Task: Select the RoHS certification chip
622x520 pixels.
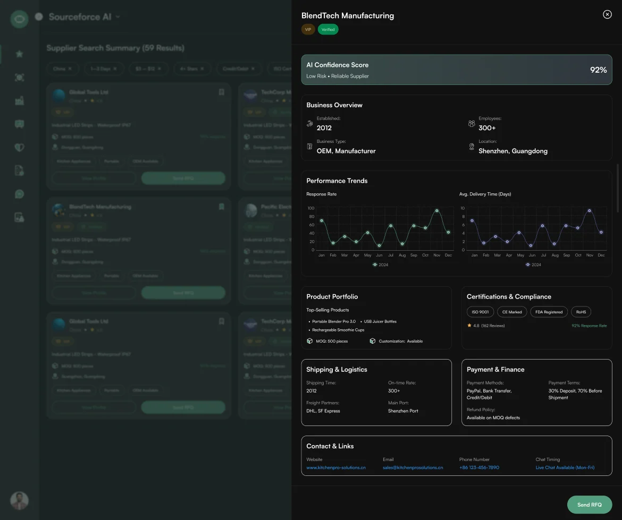Action: pyautogui.click(x=581, y=312)
